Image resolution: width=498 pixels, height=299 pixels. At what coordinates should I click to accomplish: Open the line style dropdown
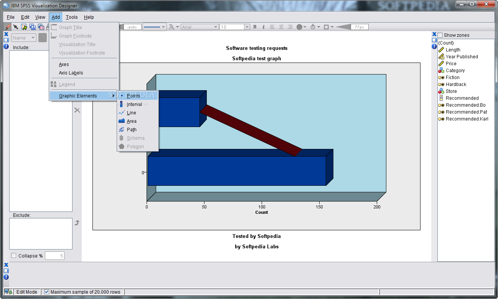(155, 27)
